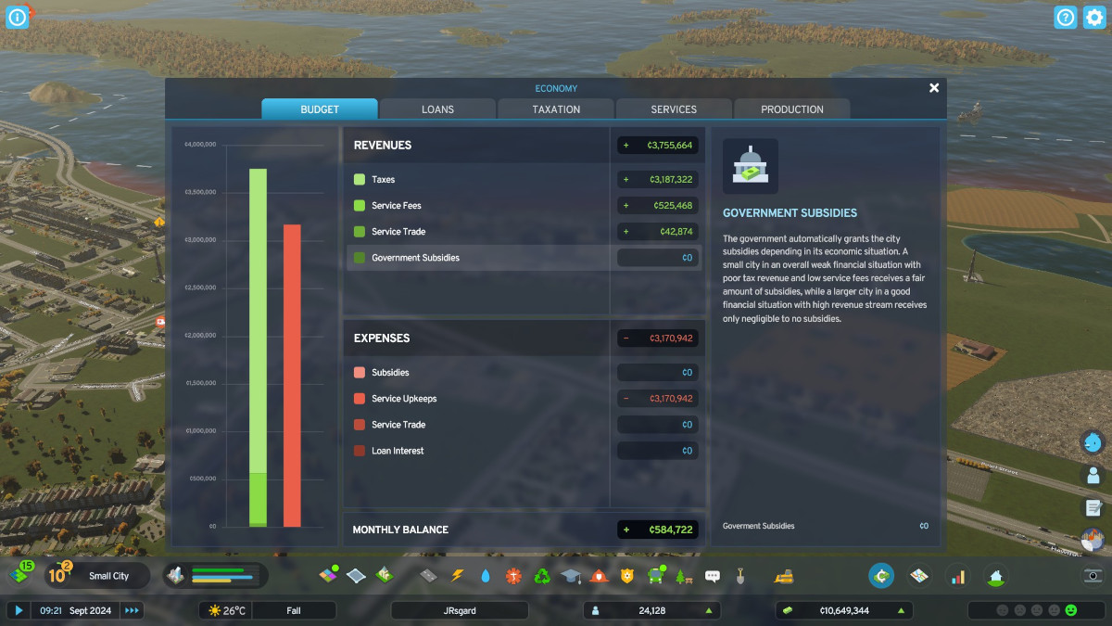Open the Electricity menu lightning icon
The width and height of the screenshot is (1112, 626).
456,576
